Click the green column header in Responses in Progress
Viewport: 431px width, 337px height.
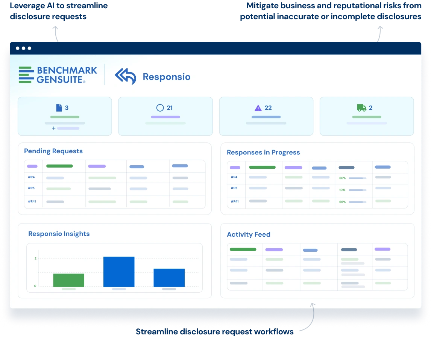(262, 167)
